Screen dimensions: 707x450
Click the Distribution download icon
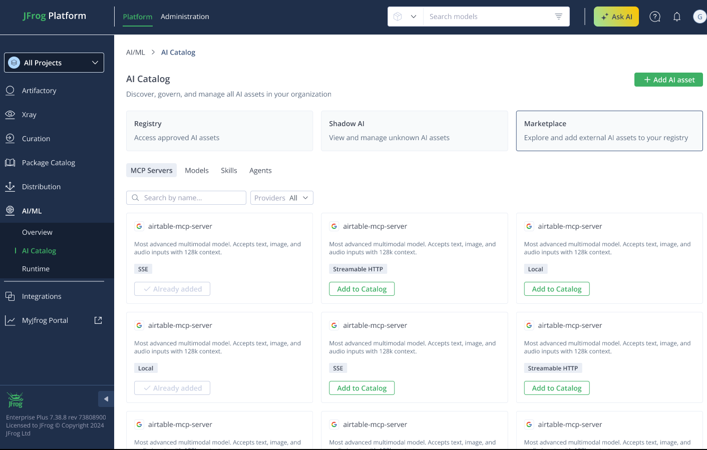(x=10, y=187)
